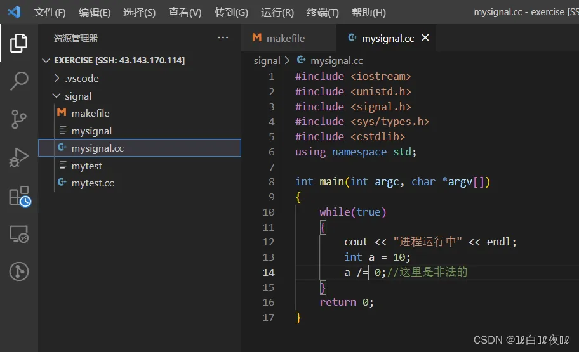The width and height of the screenshot is (579, 352).
Task: Open Source Control view icon
Action: [18, 119]
